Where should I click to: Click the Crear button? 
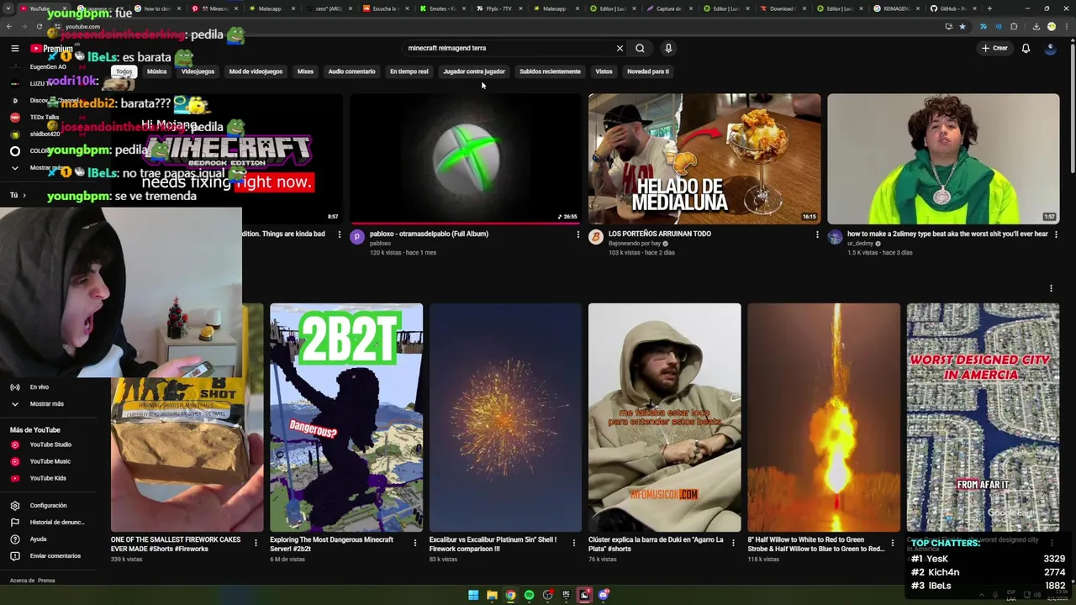pyautogui.click(x=994, y=48)
